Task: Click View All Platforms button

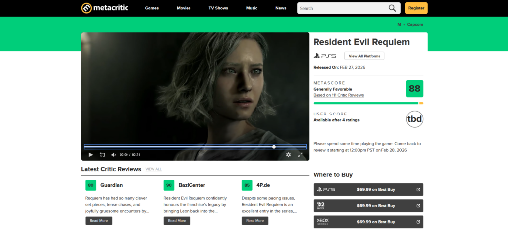Action: tap(365, 56)
